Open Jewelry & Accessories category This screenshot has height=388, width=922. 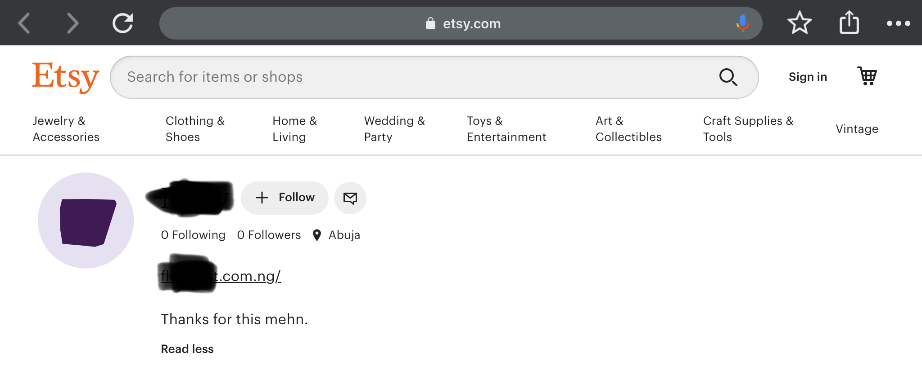tap(66, 129)
